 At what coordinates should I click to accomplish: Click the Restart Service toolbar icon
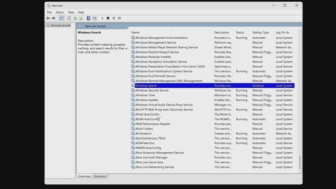[120, 18]
